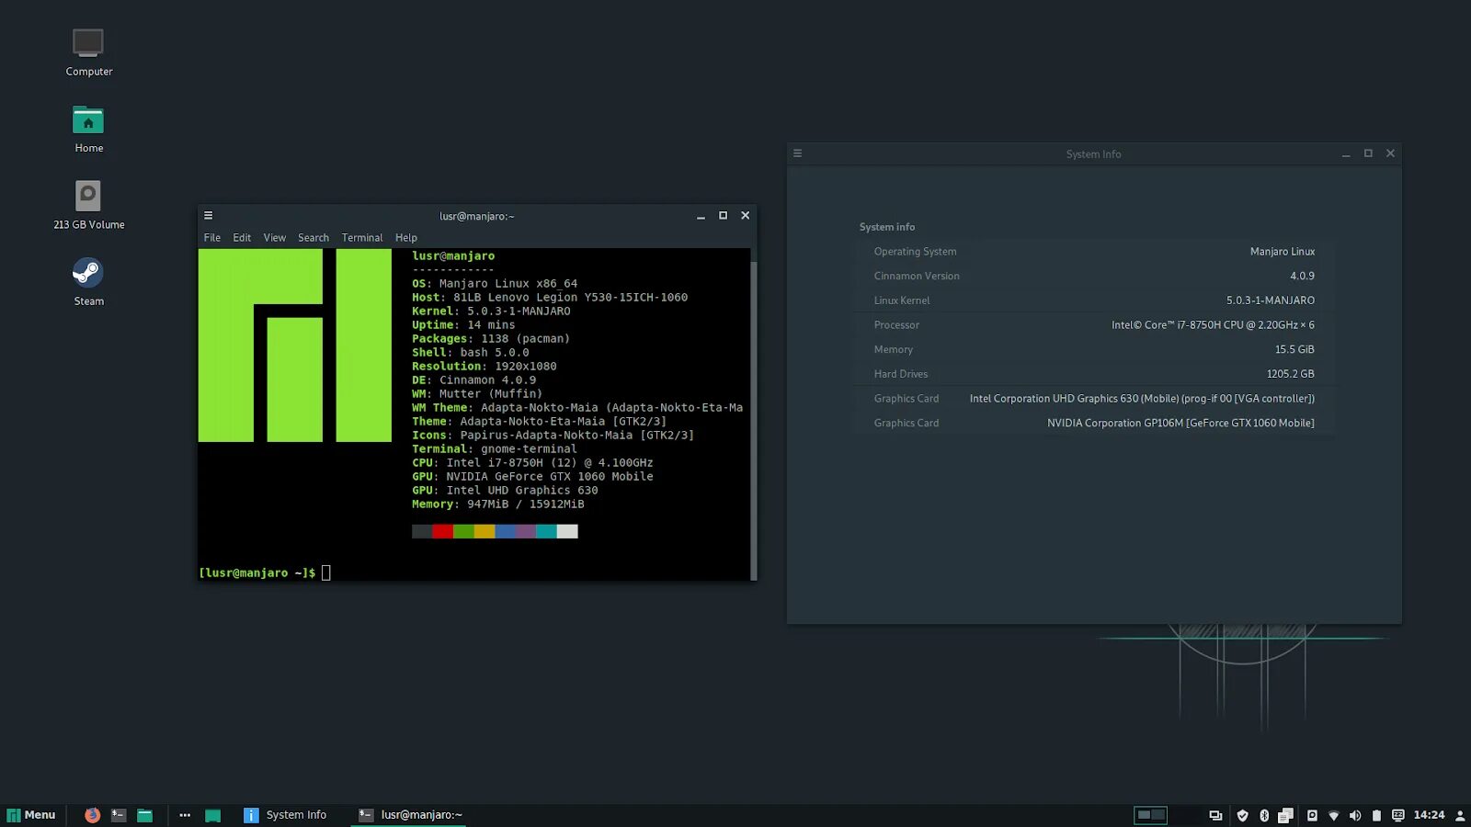Minimize the terminal window

(701, 216)
